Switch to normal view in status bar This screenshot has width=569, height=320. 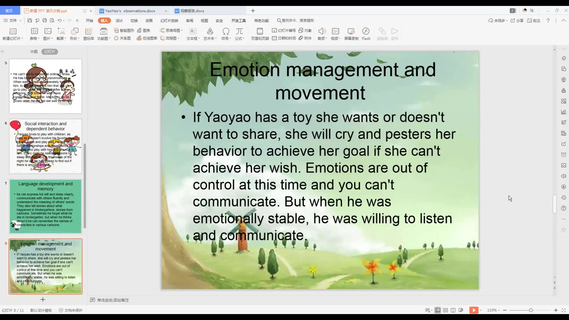(x=438, y=310)
